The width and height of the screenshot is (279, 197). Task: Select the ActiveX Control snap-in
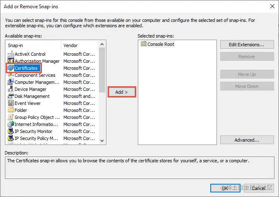pos(30,54)
